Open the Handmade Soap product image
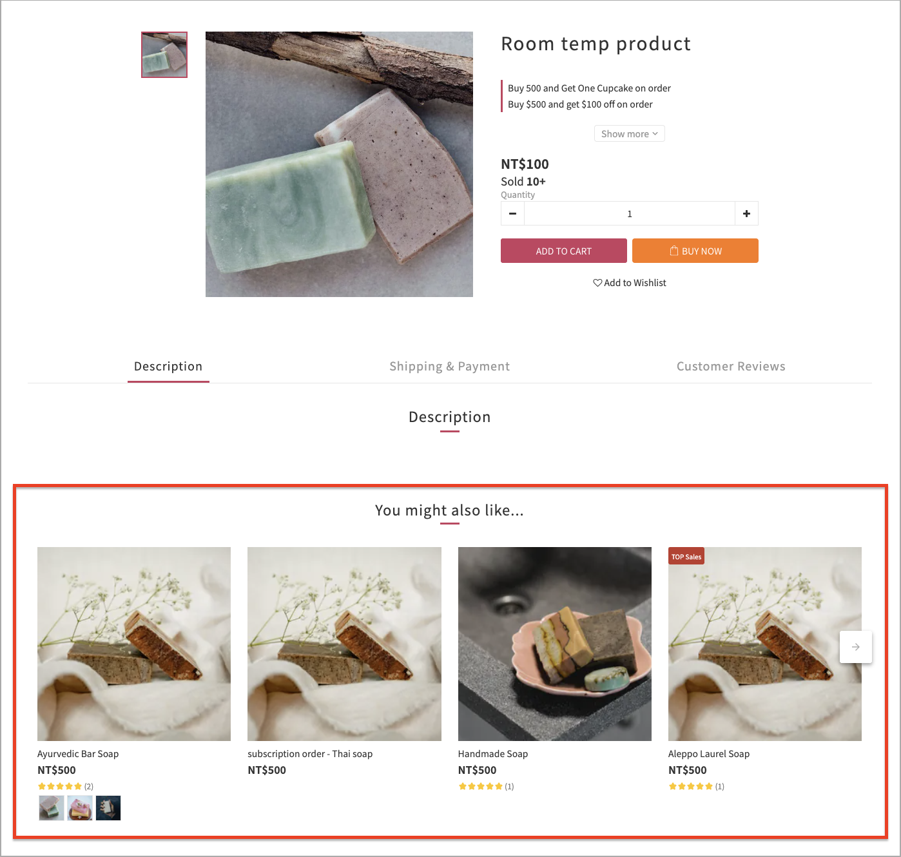Screen dimensions: 901x857 [x=555, y=644]
